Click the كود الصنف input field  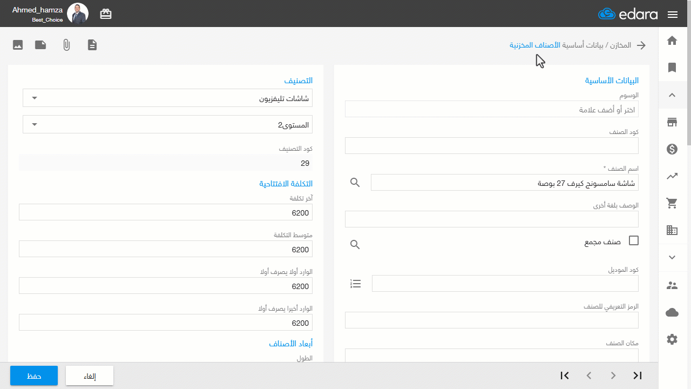tap(492, 145)
